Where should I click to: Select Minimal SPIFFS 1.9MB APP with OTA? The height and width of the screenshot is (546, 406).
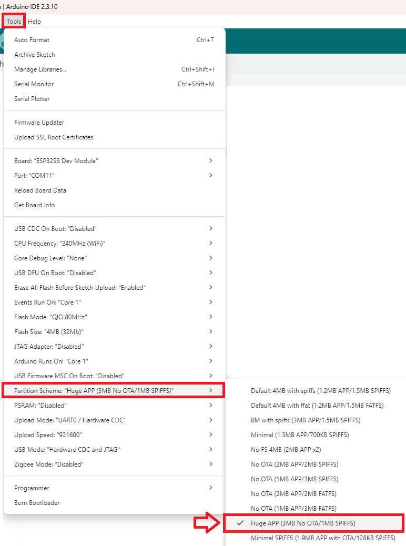[316, 538]
